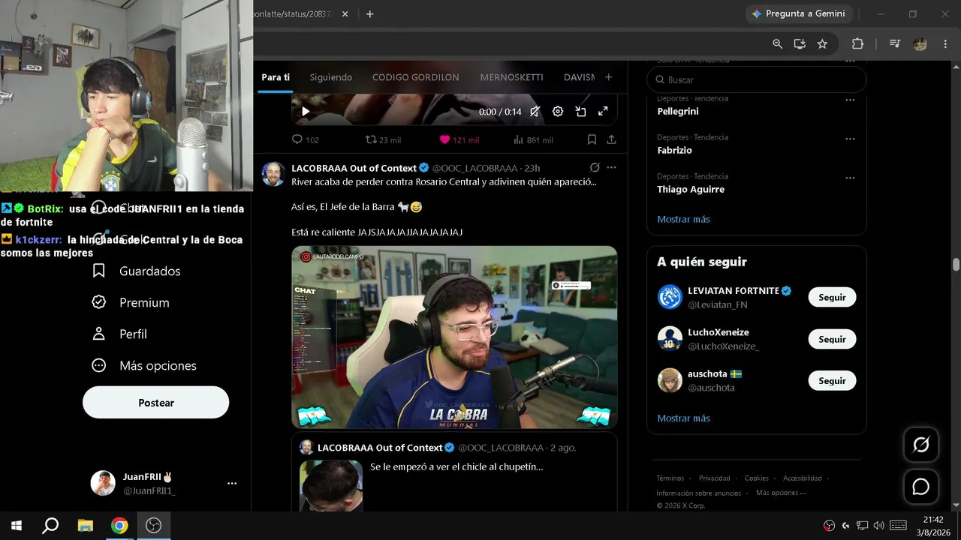Open Guardados bookmarks in sidebar

pyautogui.click(x=137, y=271)
